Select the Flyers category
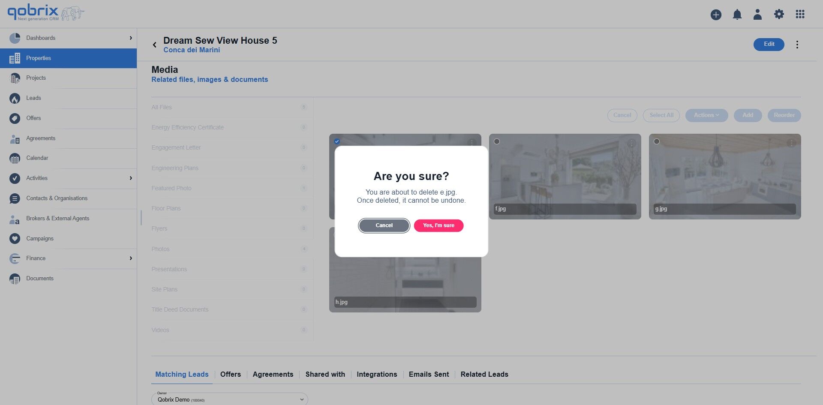This screenshot has width=823, height=405. 232,228
